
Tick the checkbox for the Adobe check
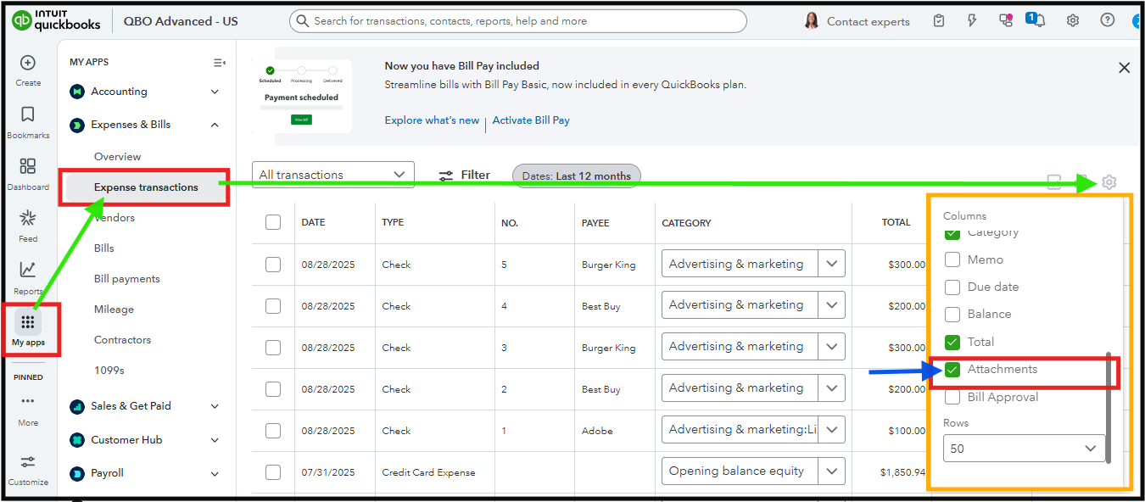pyautogui.click(x=273, y=431)
